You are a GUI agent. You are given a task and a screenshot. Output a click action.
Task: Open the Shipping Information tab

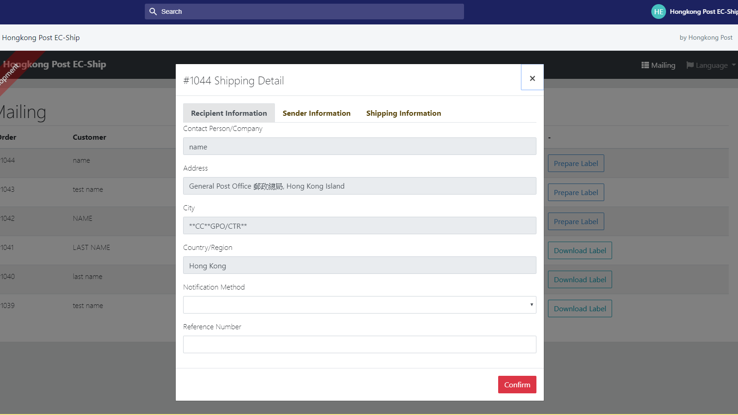point(404,113)
